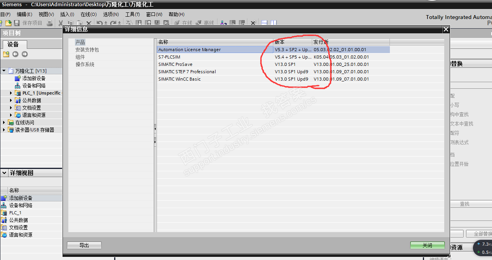
Task: Select the SIMATIC WinCC Basic row
Action: pos(273,79)
